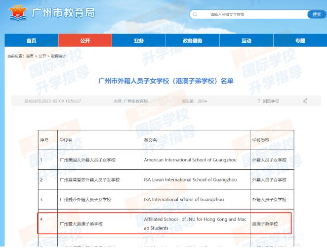This screenshot has height=248, width=327.
Task: Click the 港澳子弟学校 type cell in row 4
Action: tap(272, 224)
